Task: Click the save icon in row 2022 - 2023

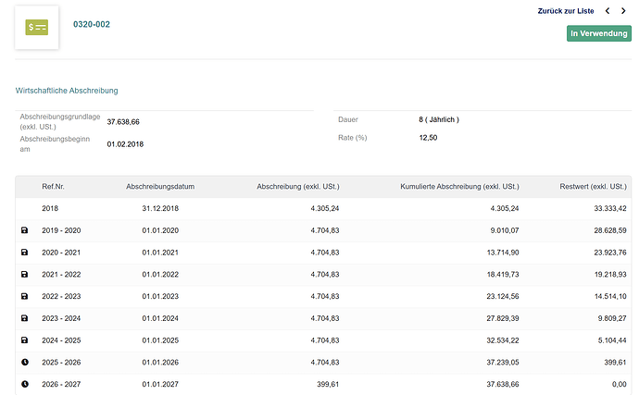Action: point(24,296)
